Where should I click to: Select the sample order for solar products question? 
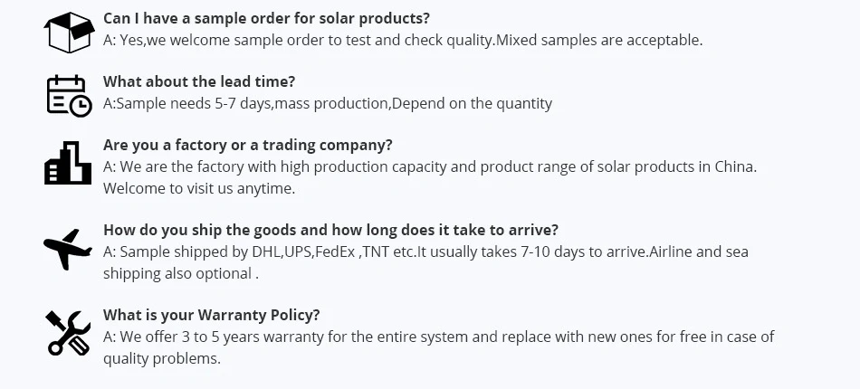click(x=266, y=18)
